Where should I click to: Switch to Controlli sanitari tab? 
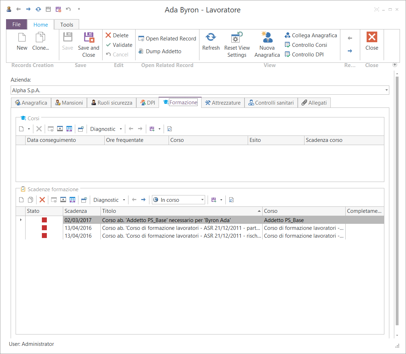click(x=271, y=103)
